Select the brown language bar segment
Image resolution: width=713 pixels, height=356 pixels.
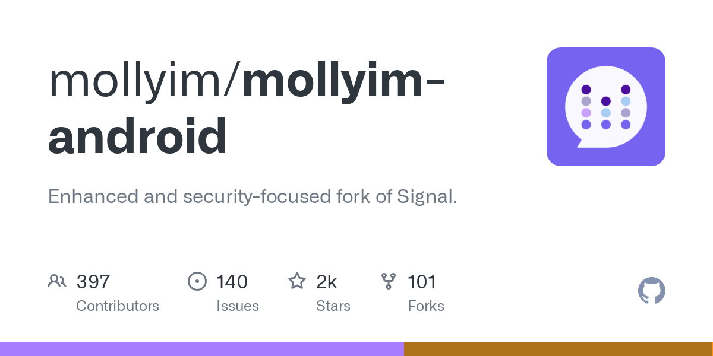[557, 349]
